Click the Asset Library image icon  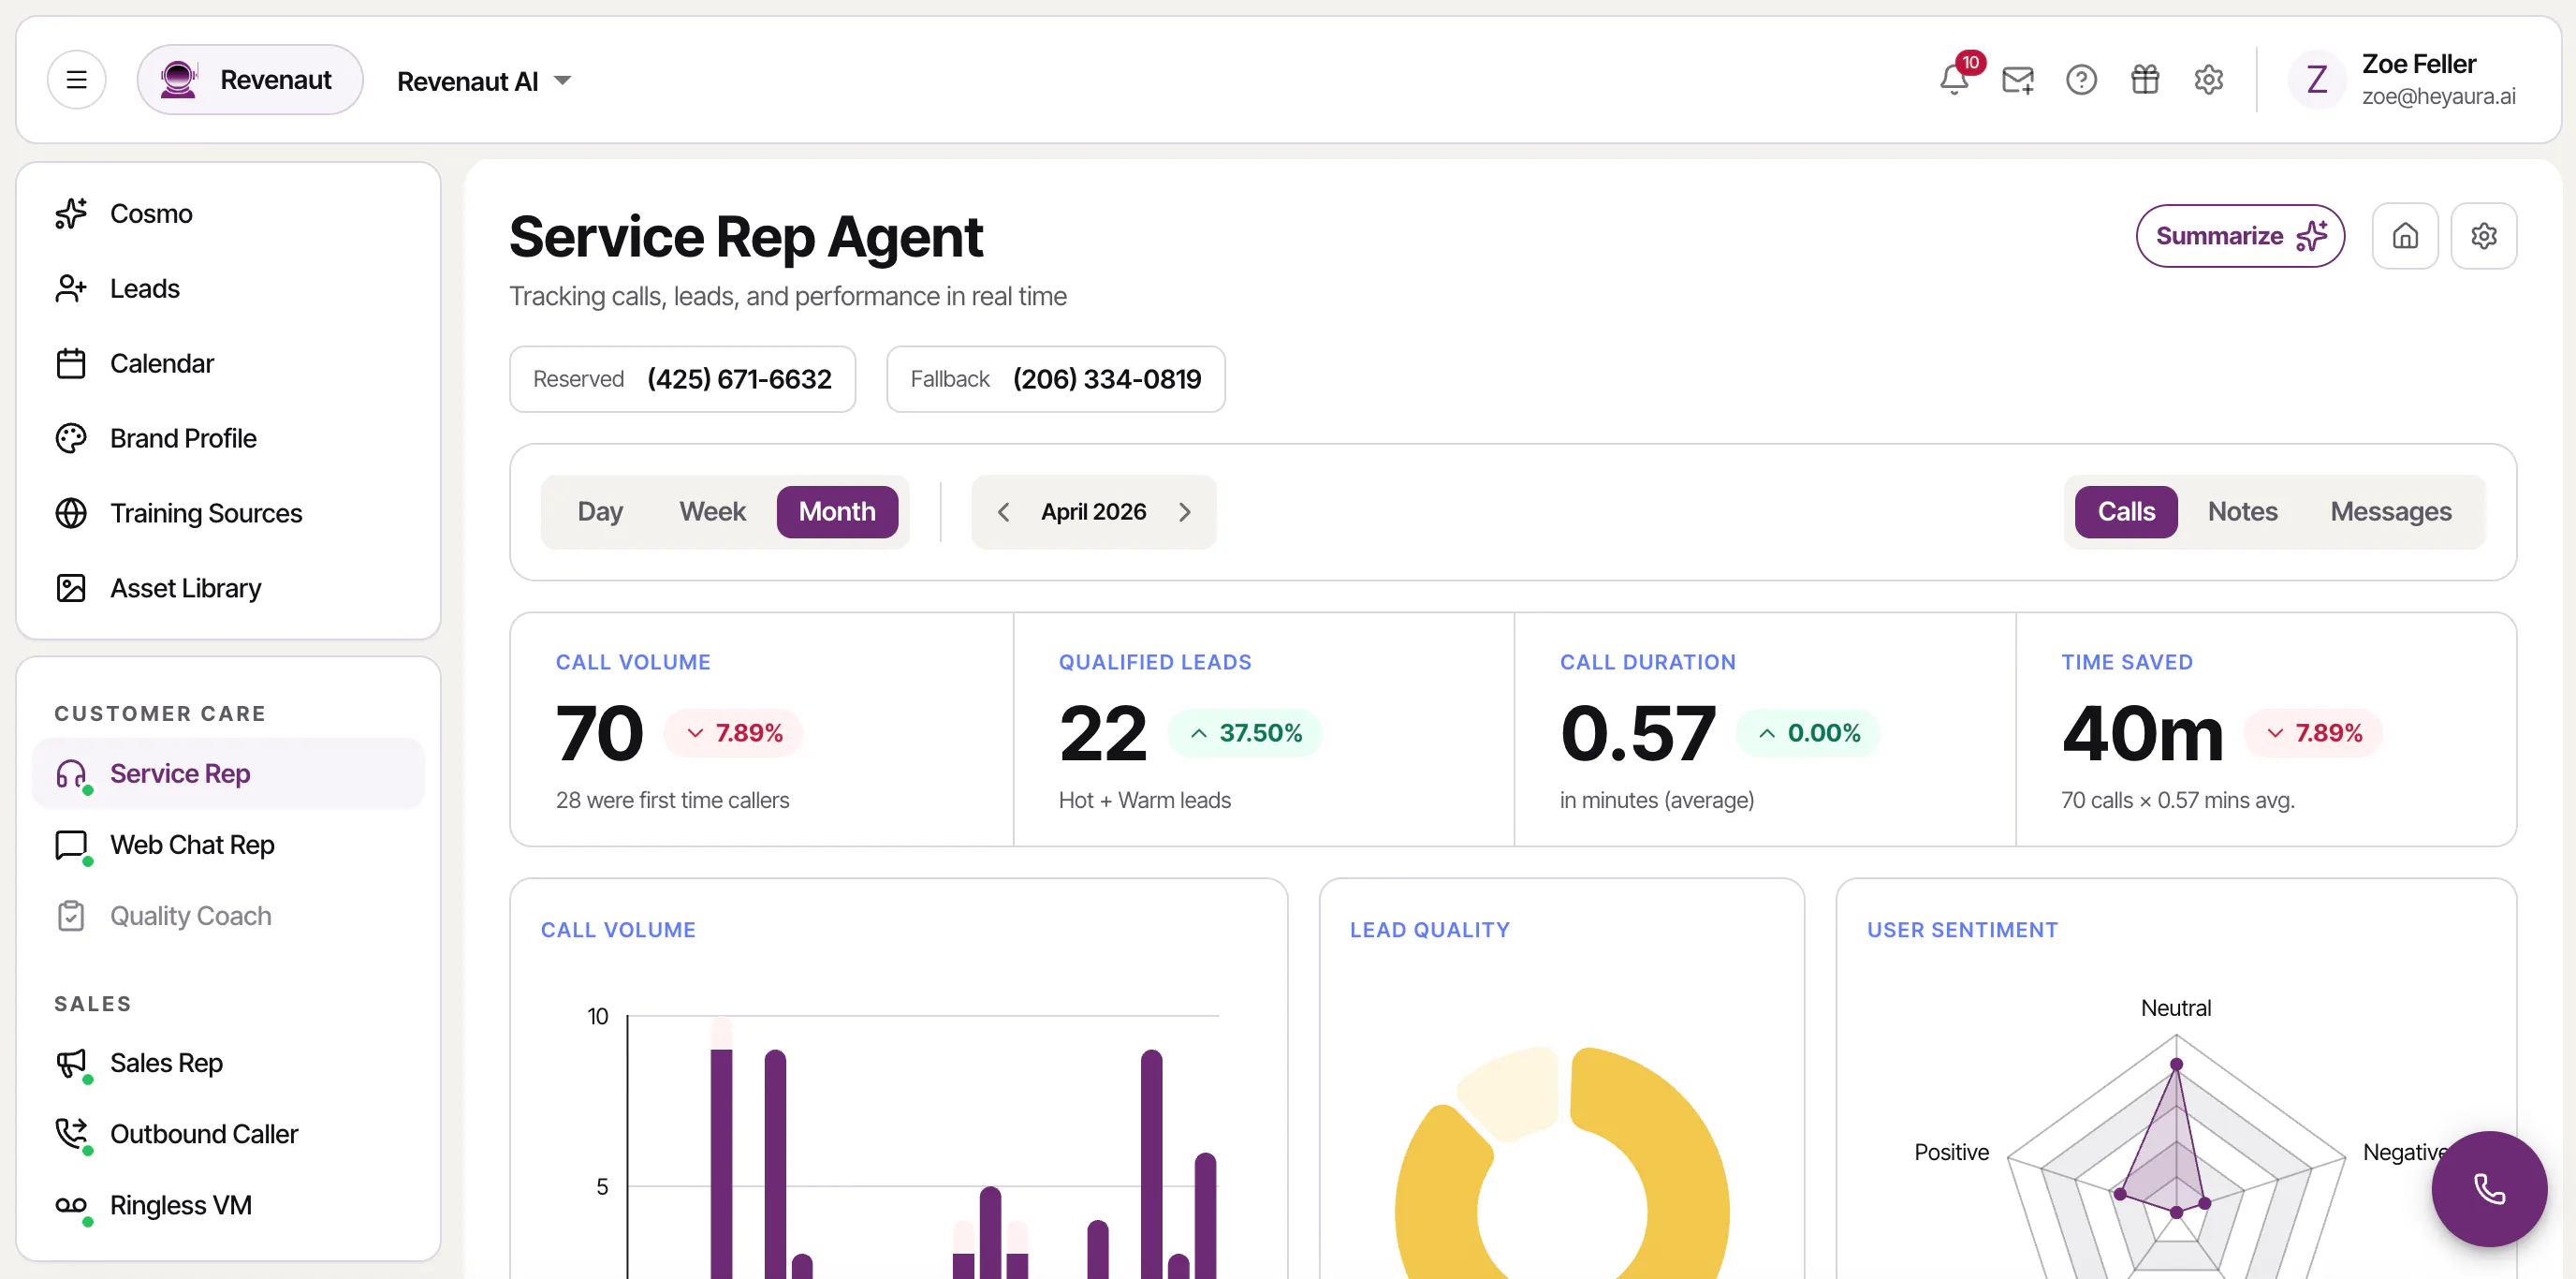point(71,588)
